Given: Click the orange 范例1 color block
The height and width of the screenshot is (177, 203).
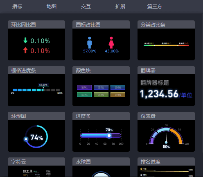Looking at the screenshot, I should click(118, 95).
